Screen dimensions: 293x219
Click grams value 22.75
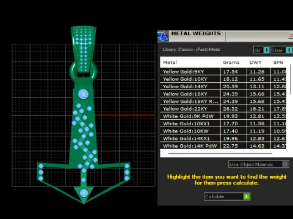coord(230,146)
